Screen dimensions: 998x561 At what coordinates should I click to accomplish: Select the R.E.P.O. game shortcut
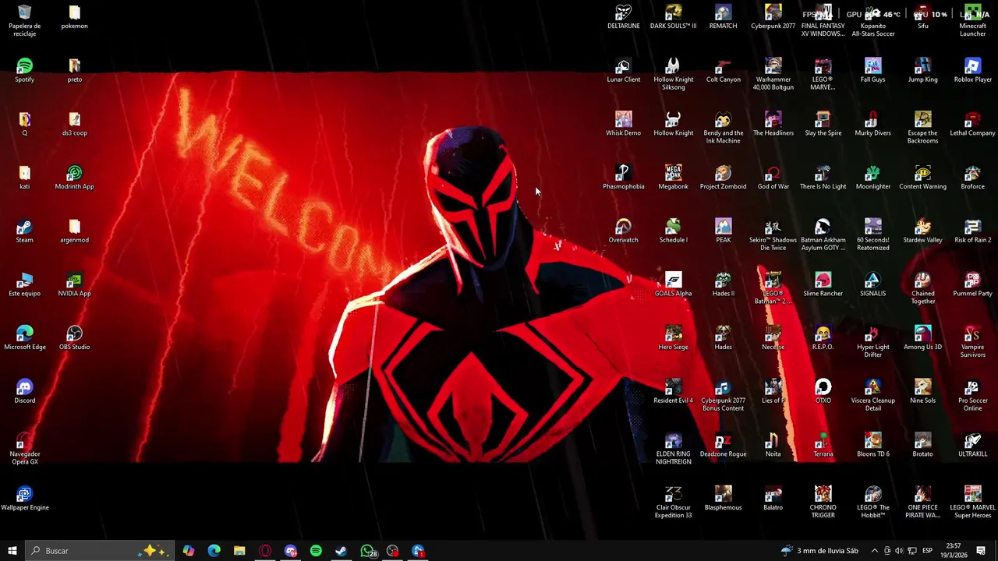point(823,337)
